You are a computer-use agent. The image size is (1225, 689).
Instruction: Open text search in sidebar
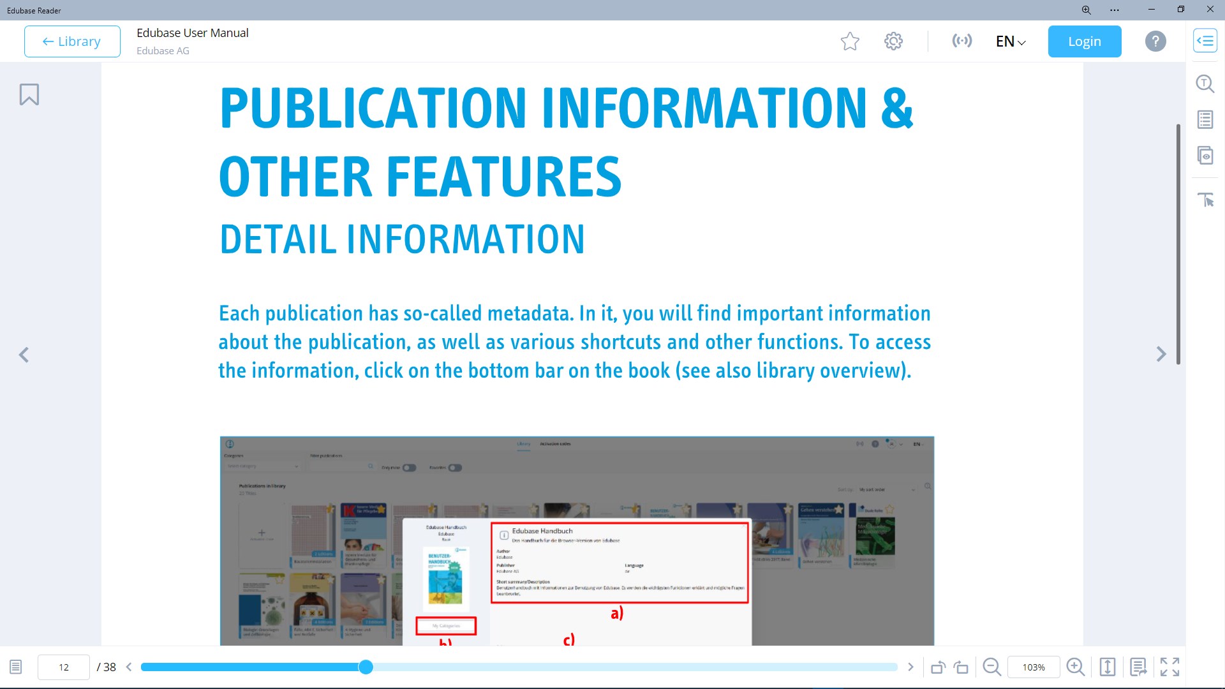[1205, 84]
